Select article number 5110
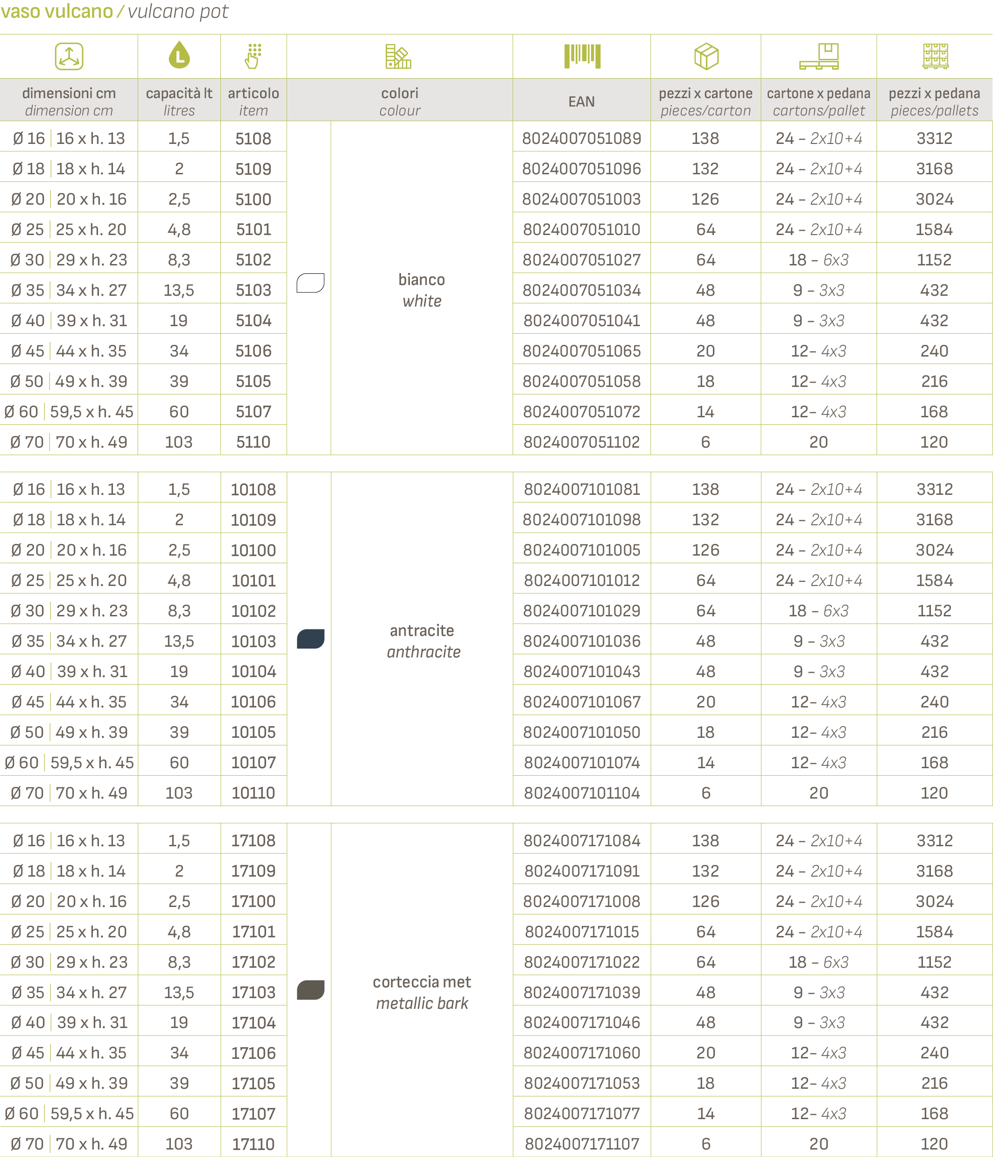Image resolution: width=993 pixels, height=1157 pixels. click(x=254, y=442)
